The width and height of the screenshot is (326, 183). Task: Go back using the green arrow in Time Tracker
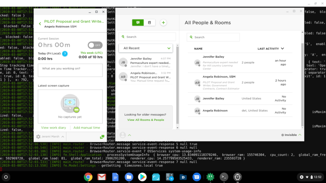pyautogui.click(x=40, y=24)
